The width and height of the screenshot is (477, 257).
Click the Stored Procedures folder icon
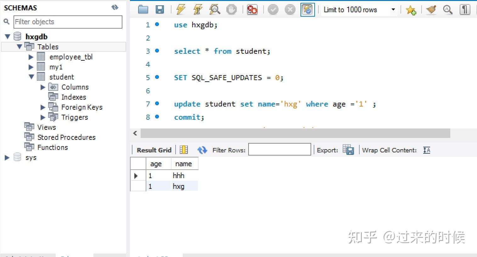[x=29, y=137]
